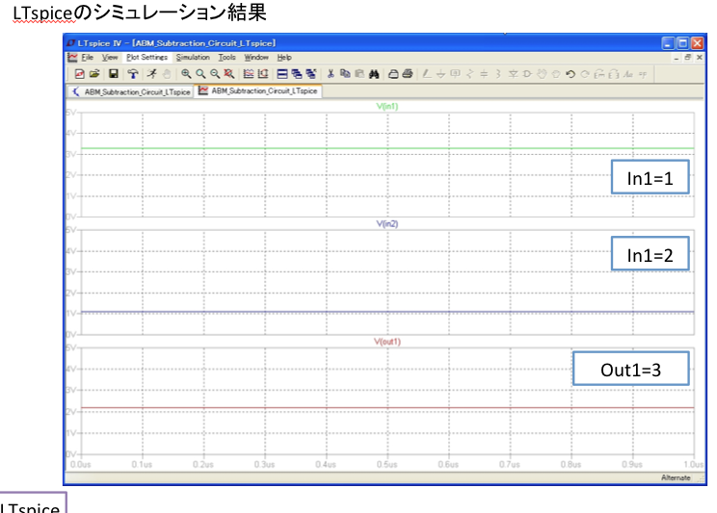Open the Control Panel hammer icon
The width and height of the screenshot is (717, 513).
(133, 73)
